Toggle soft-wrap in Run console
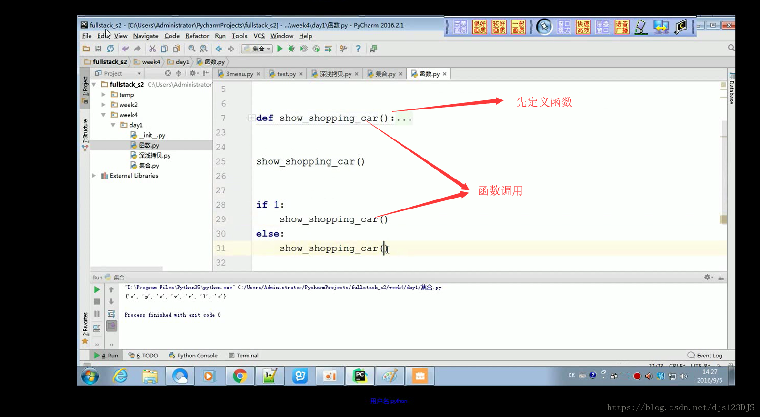This screenshot has height=417, width=760. click(111, 314)
